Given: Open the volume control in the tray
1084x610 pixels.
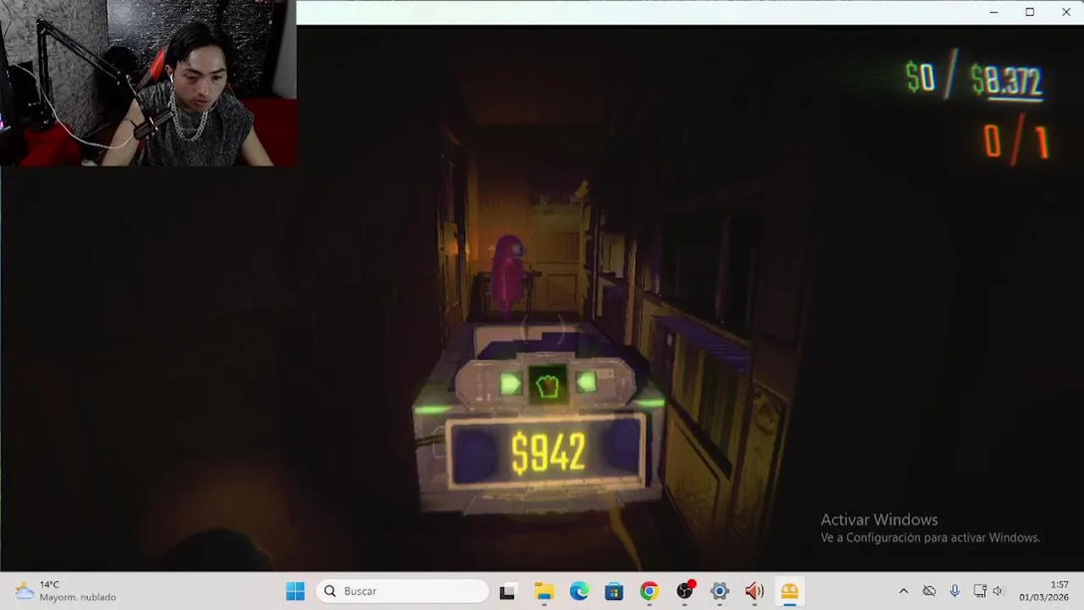Looking at the screenshot, I should (998, 591).
